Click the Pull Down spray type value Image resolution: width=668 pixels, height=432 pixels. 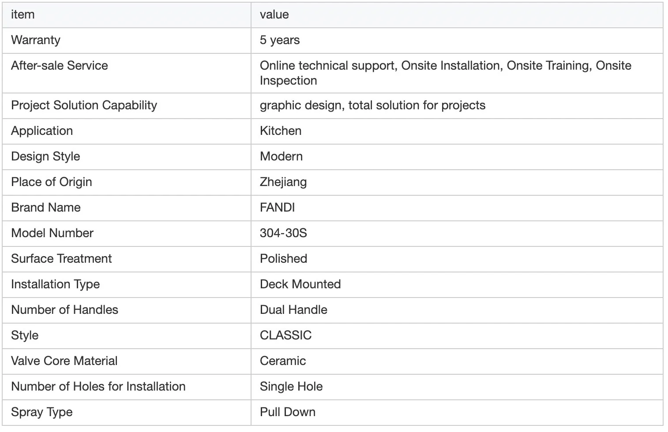point(288,412)
